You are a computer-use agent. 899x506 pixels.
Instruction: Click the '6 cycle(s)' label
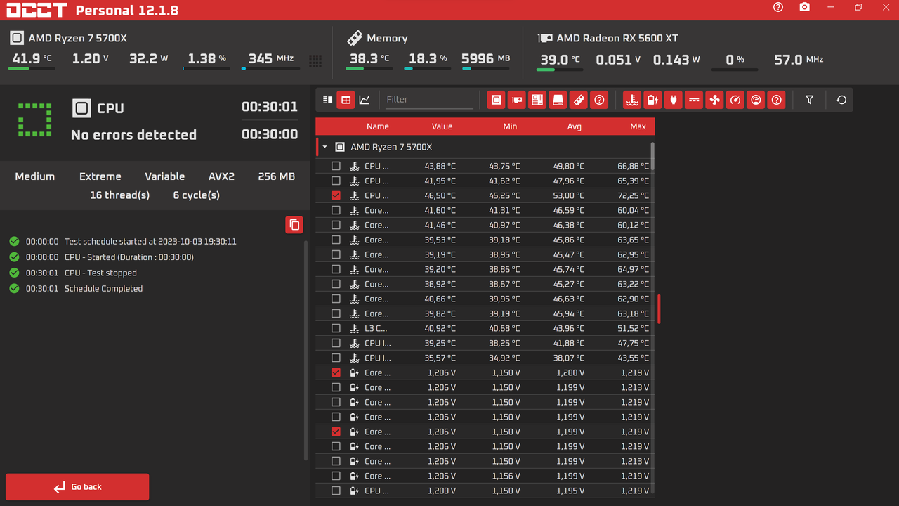196,195
